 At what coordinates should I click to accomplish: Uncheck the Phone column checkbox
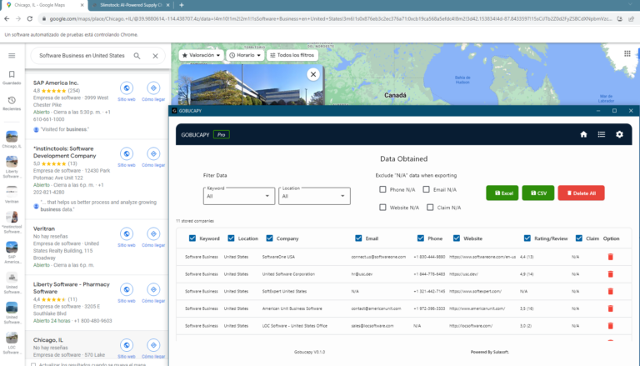pyautogui.click(x=420, y=238)
